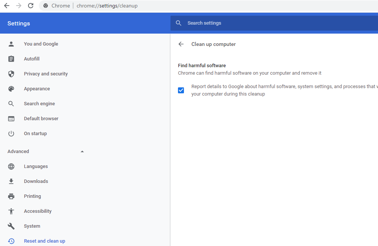Select the System wrench icon

(11, 226)
